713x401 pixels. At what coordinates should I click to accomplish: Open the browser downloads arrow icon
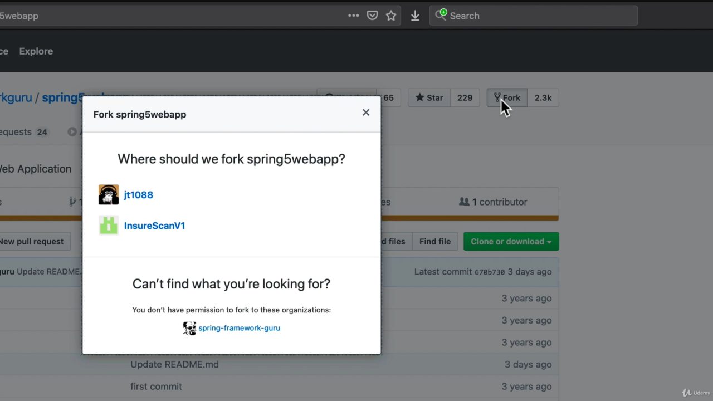click(x=415, y=16)
